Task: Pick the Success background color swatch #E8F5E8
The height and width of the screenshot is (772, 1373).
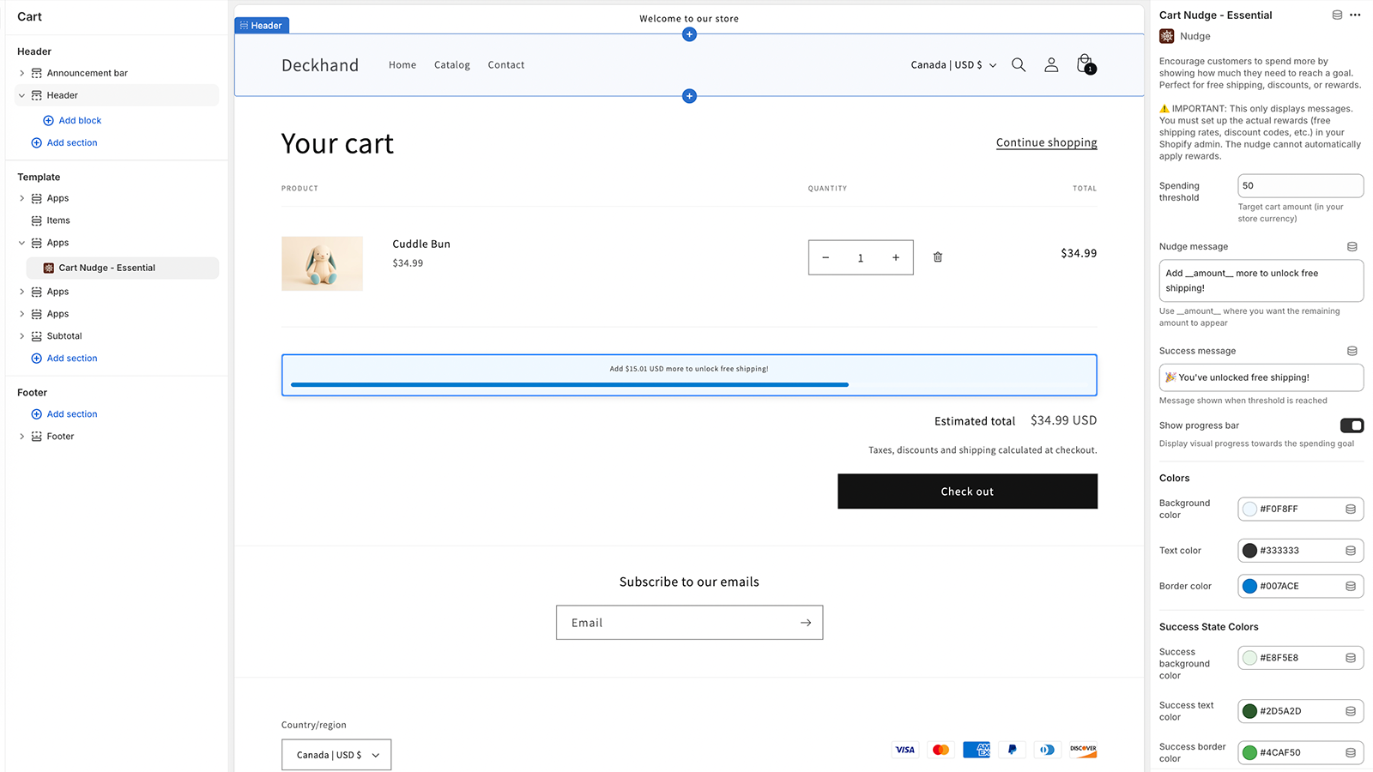Action: 1249,658
